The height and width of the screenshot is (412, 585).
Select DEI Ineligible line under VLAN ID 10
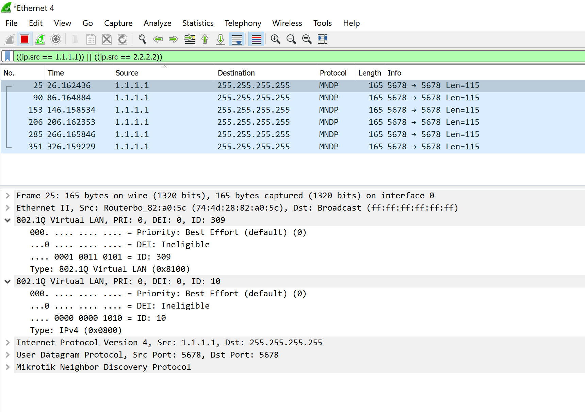tap(120, 306)
